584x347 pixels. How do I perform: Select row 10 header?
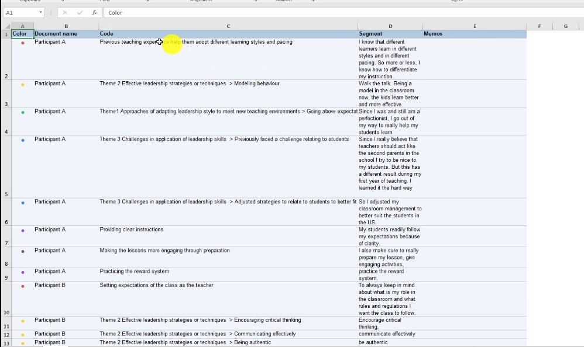point(6,313)
